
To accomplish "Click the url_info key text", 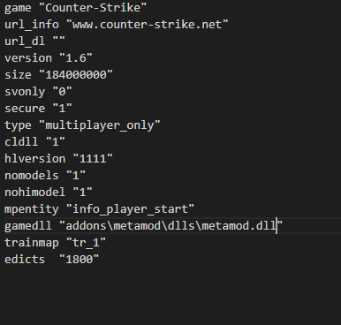I will [32, 25].
